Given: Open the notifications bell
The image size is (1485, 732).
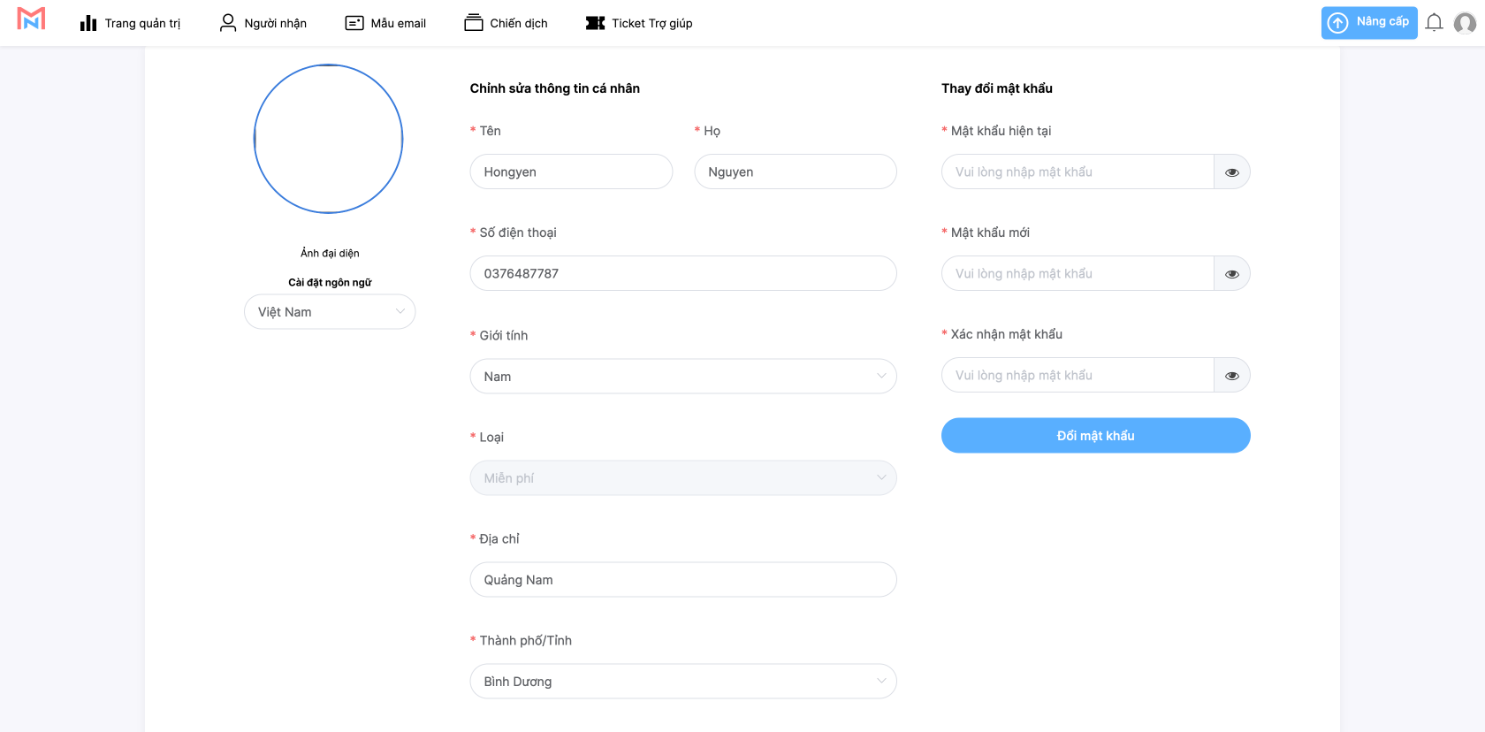Looking at the screenshot, I should tap(1434, 23).
